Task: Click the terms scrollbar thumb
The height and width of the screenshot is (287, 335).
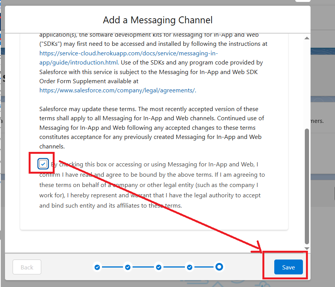Action: coord(307,186)
